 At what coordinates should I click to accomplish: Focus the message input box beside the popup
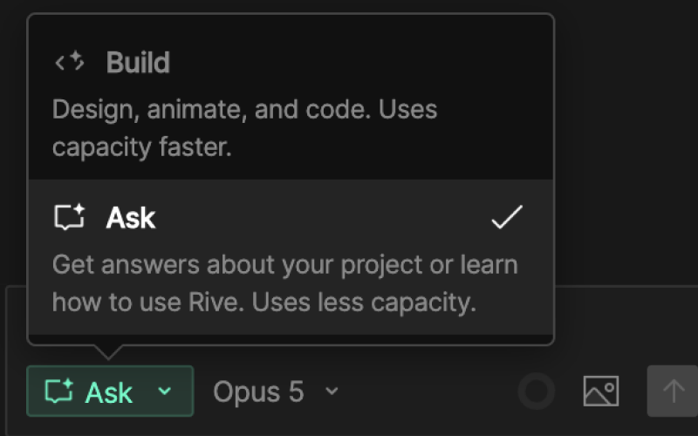(x=623, y=320)
